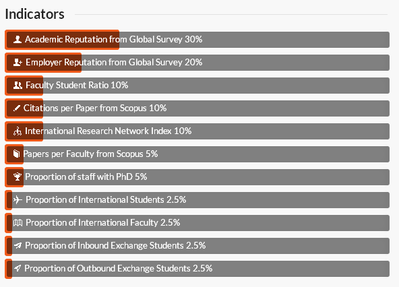399x287 pixels.
Task: Click the Outbound Exchange Students arrow icon
Action: point(18,268)
